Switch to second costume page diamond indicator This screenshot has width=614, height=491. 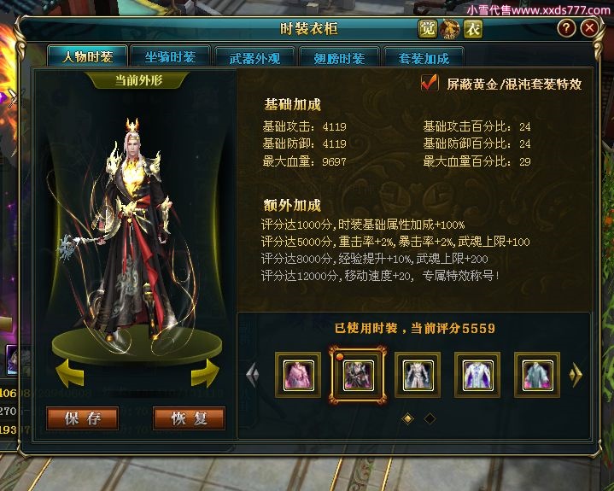coord(430,418)
